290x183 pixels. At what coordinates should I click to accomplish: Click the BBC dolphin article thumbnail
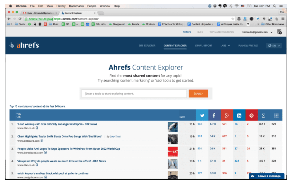pyautogui.click(x=172, y=127)
